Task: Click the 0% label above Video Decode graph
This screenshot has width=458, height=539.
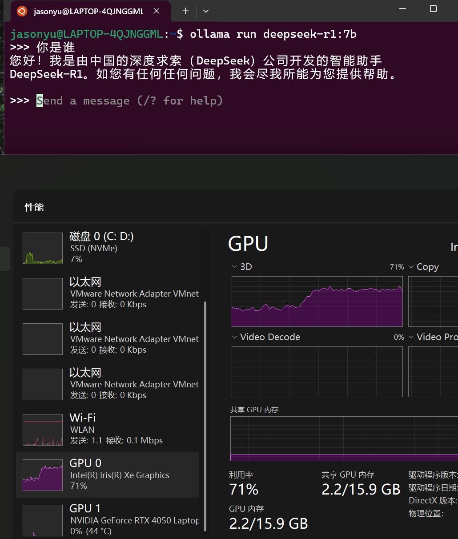Action: [399, 337]
